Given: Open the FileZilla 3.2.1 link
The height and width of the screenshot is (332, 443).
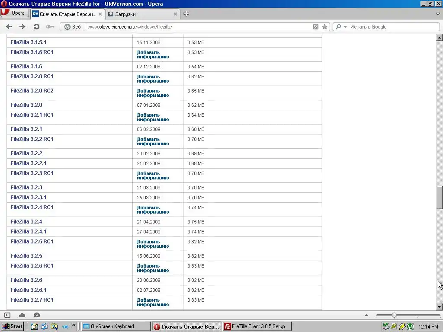Looking at the screenshot, I should (x=26, y=129).
